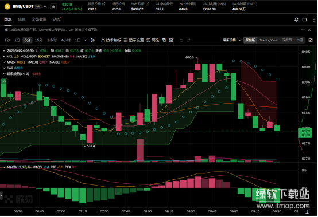Click the redo arrow icon

coord(188,40)
